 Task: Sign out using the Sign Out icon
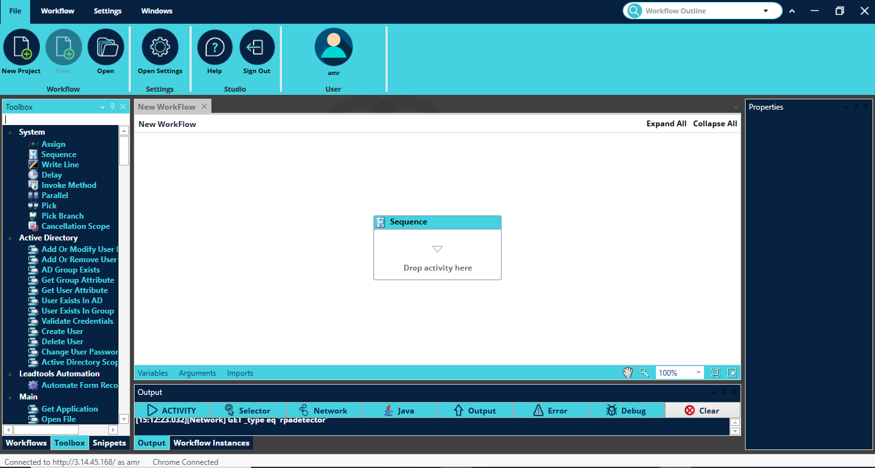257,48
